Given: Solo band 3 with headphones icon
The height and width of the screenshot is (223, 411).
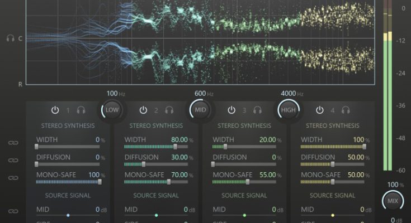Looking at the screenshot, I should [258, 110].
